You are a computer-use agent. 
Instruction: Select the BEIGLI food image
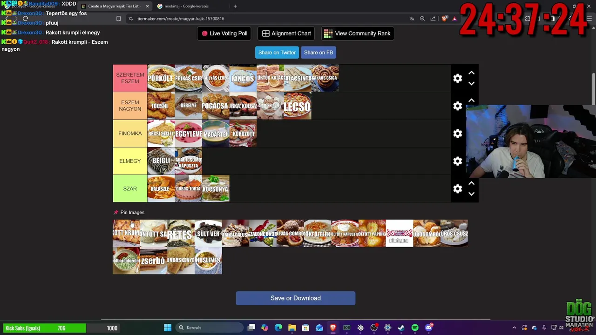click(161, 161)
